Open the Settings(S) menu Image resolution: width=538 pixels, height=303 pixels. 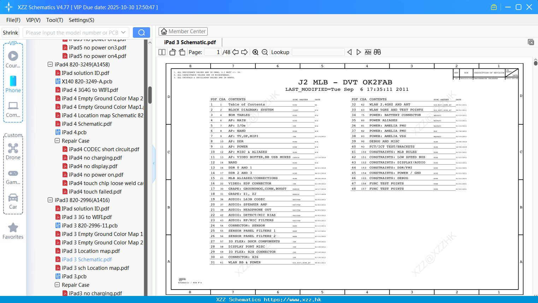(x=82, y=20)
